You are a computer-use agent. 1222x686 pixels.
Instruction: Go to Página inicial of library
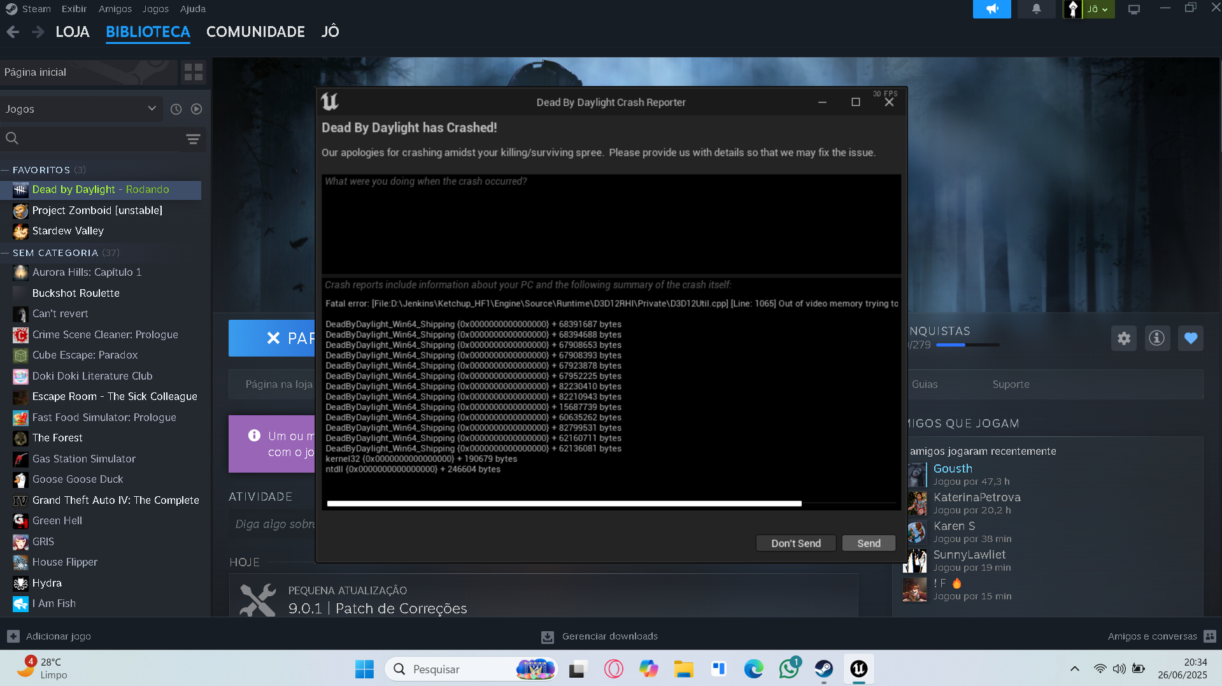[x=89, y=73]
